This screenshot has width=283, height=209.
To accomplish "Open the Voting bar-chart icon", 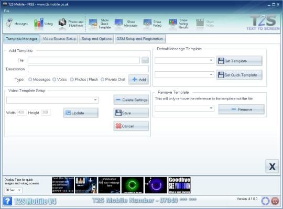I will point(39,23).
